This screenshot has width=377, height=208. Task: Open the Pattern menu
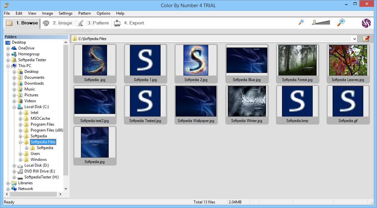(x=85, y=13)
